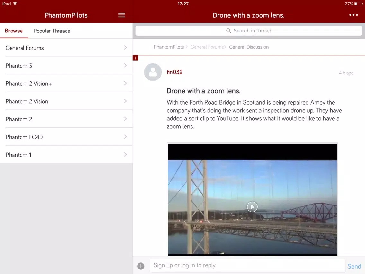
Task: Open the hamburger menu in PhantomPilots header
Action: click(121, 15)
